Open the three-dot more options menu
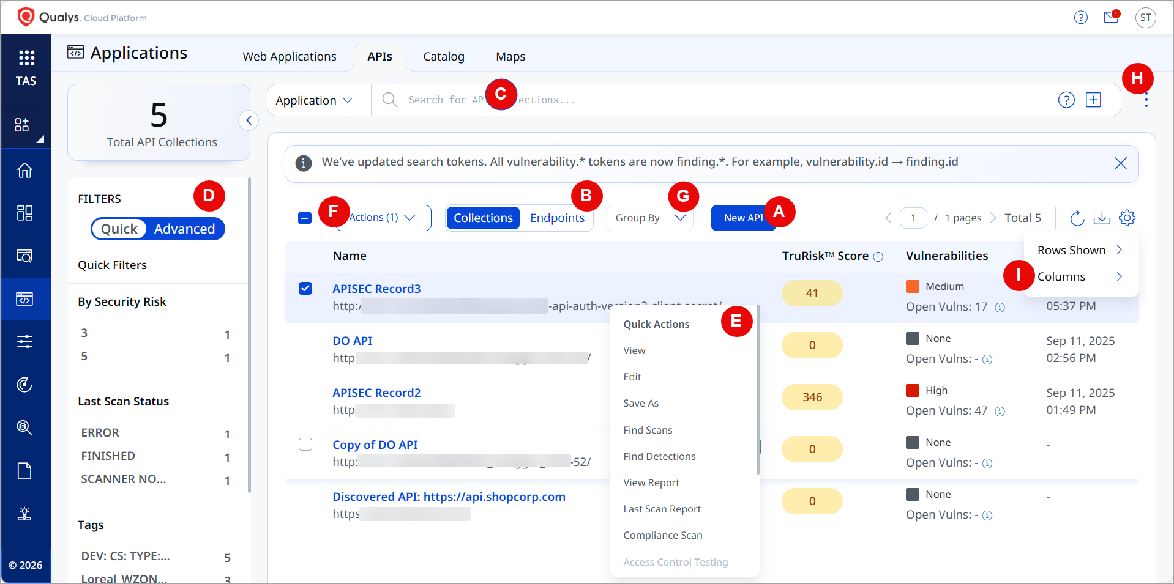The image size is (1174, 584). 1146,100
